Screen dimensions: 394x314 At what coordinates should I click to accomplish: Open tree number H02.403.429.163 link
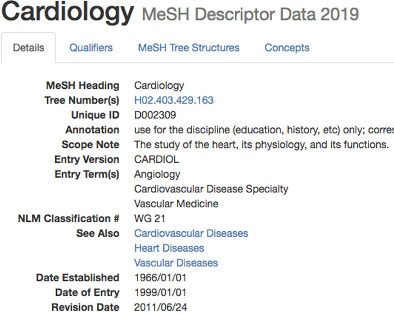click(174, 101)
